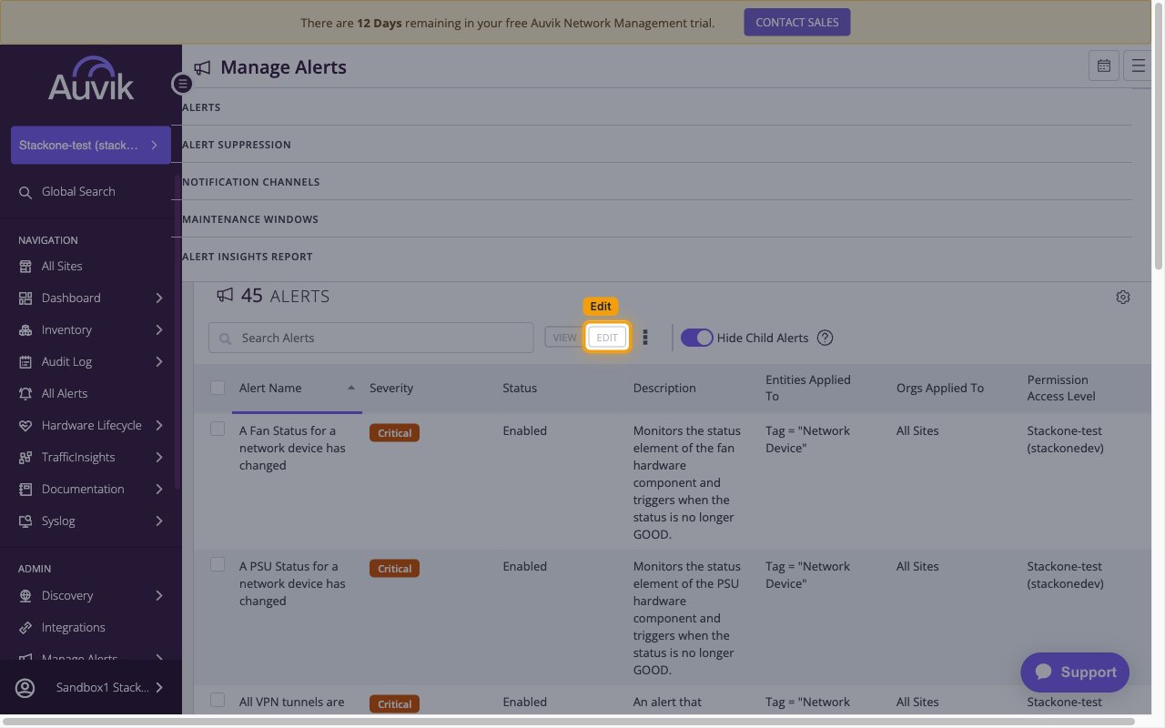
Task: Click the Hardware Lifecycle heart icon
Action: coord(25,426)
